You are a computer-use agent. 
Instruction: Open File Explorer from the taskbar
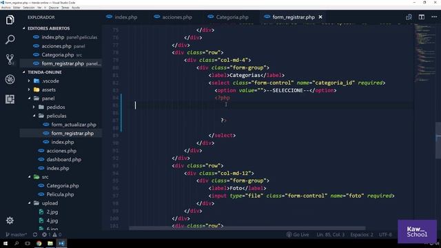coord(50,243)
